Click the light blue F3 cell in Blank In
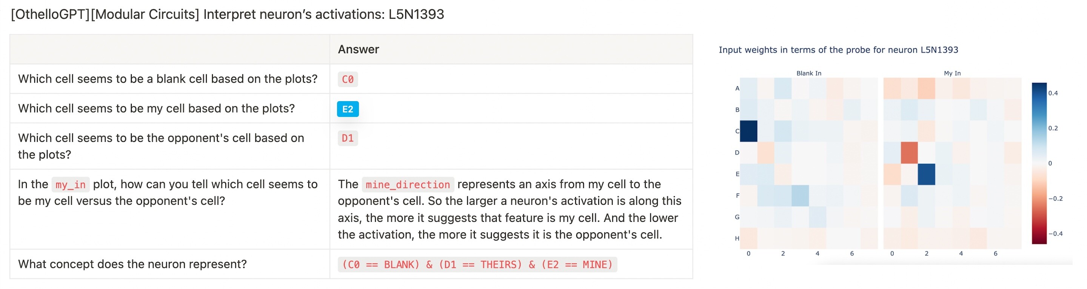 [800, 196]
